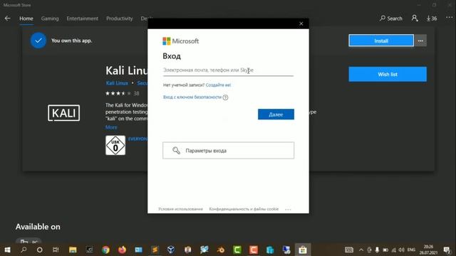Click the star rating with 38 reviews
Viewport: 456px width, 256px height.
point(122,93)
